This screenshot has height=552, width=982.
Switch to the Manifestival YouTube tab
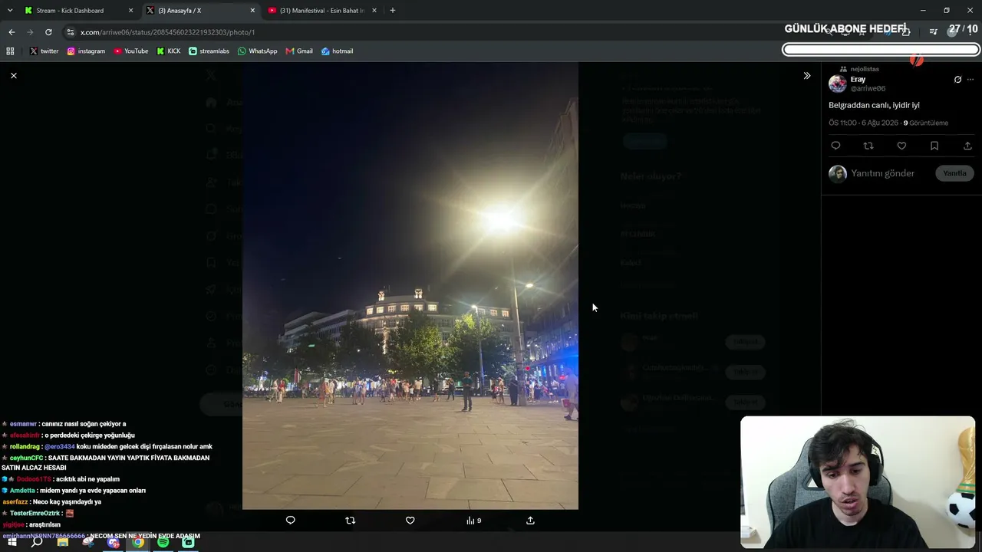pyautogui.click(x=322, y=11)
